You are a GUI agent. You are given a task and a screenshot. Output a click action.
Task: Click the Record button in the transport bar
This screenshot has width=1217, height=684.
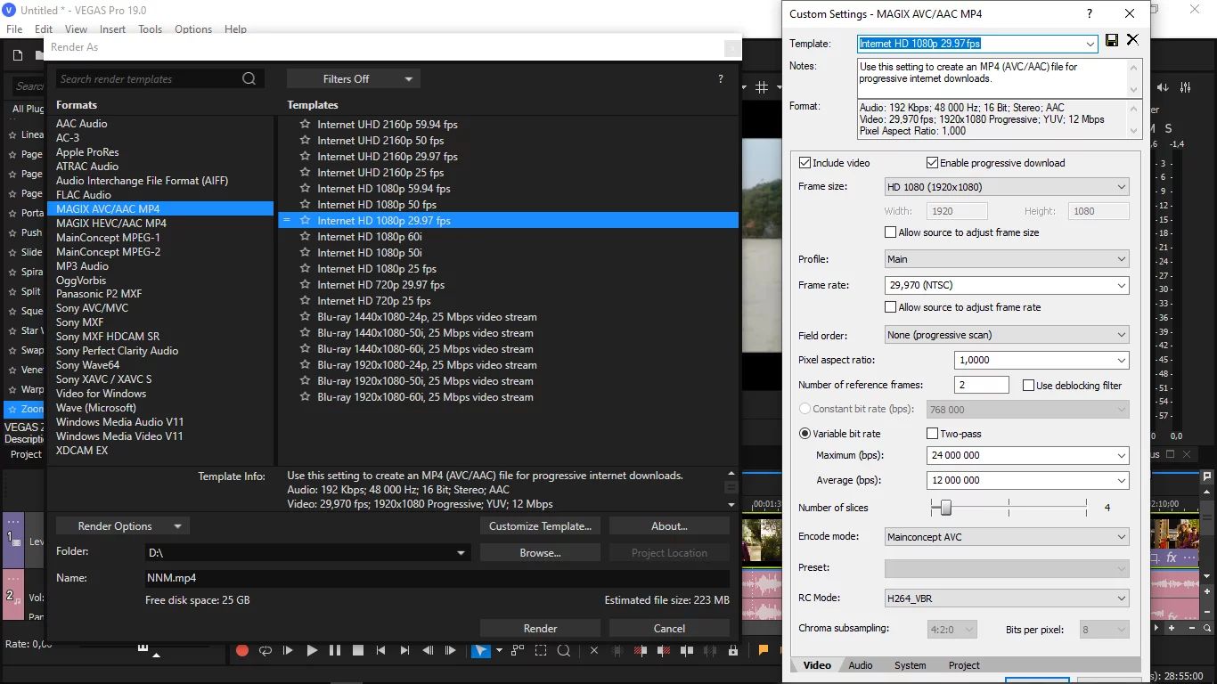click(x=242, y=651)
